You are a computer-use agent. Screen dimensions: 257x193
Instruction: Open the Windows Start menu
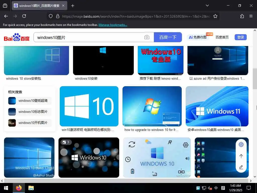[x=6, y=188]
